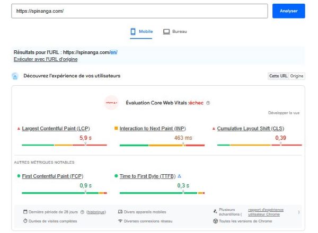Select the Origine toggle
Screen dimensions: 318x233
pos(297,76)
